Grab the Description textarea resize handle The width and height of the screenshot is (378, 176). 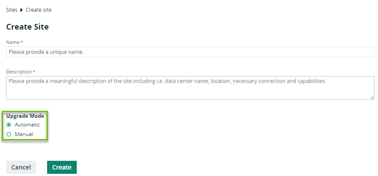372,97
